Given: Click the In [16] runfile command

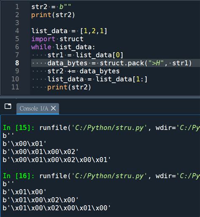Looking at the screenshot, I should click(x=101, y=176).
